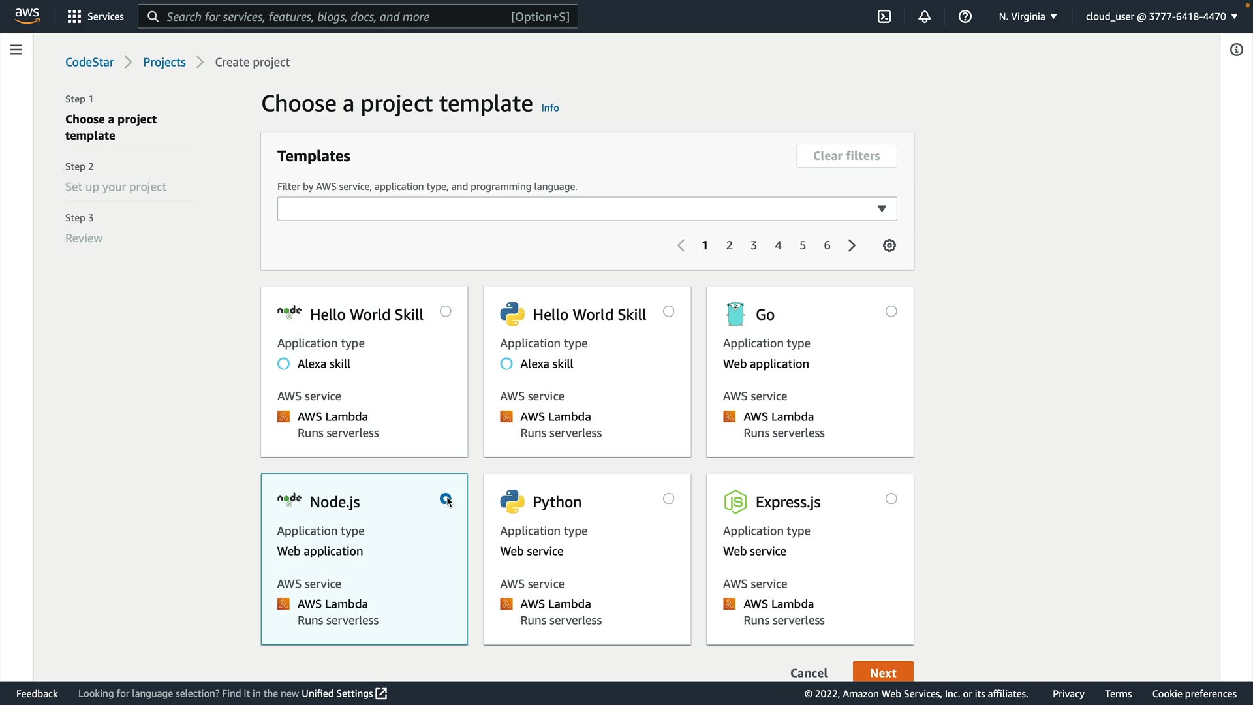1253x705 pixels.
Task: Expand the template filter dropdown
Action: (x=882, y=209)
